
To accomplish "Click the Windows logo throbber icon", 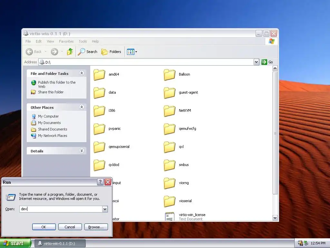I will [x=271, y=41].
